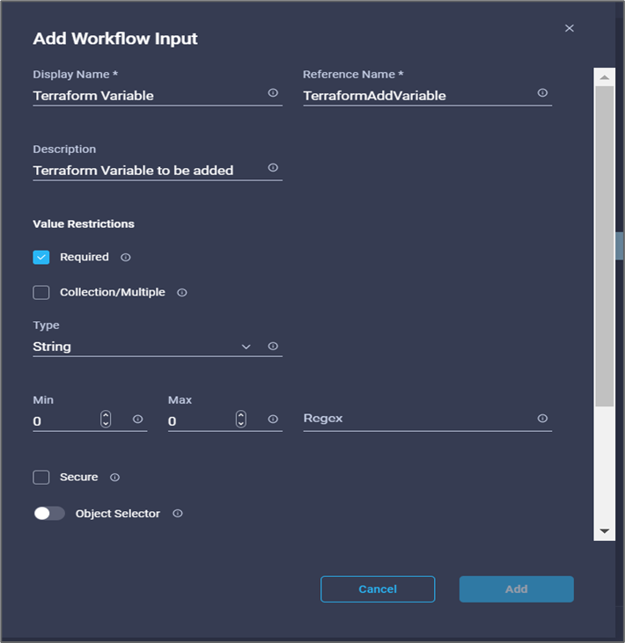This screenshot has width=625, height=643.
Task: Click the Min value stepper arrows
Action: tap(106, 419)
